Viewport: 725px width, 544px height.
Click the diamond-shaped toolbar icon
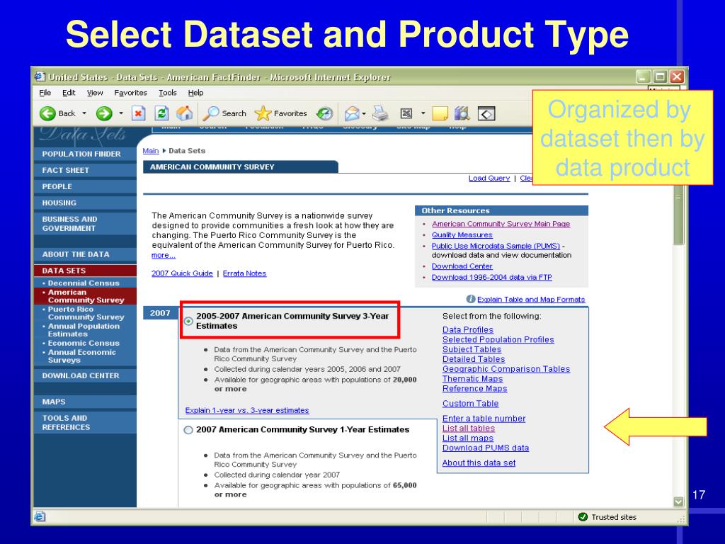pos(486,113)
